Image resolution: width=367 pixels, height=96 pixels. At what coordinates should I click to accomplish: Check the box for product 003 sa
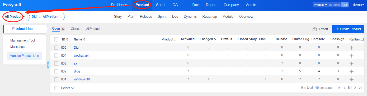[x=56, y=63]
